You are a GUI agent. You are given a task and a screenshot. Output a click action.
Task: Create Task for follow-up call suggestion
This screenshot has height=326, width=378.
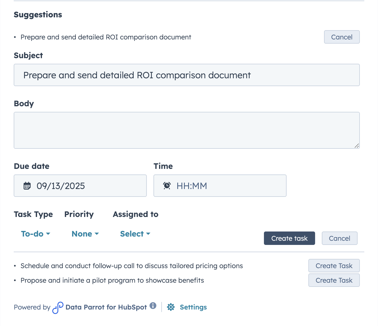coord(334,266)
